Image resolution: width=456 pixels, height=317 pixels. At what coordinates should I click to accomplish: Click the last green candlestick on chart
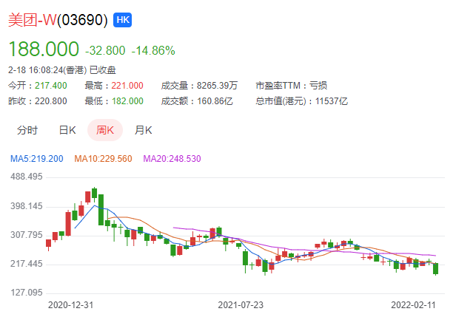(435, 268)
